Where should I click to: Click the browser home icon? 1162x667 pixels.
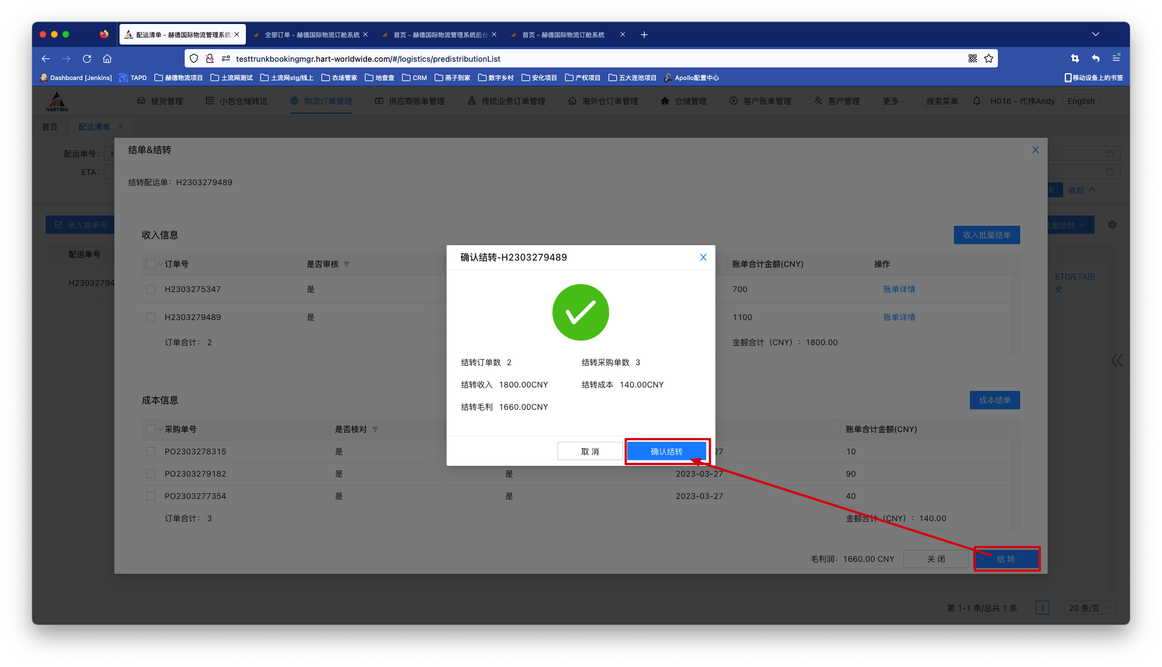tap(107, 59)
